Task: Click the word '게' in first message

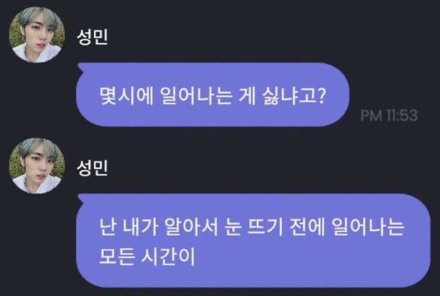Action: click(247, 97)
